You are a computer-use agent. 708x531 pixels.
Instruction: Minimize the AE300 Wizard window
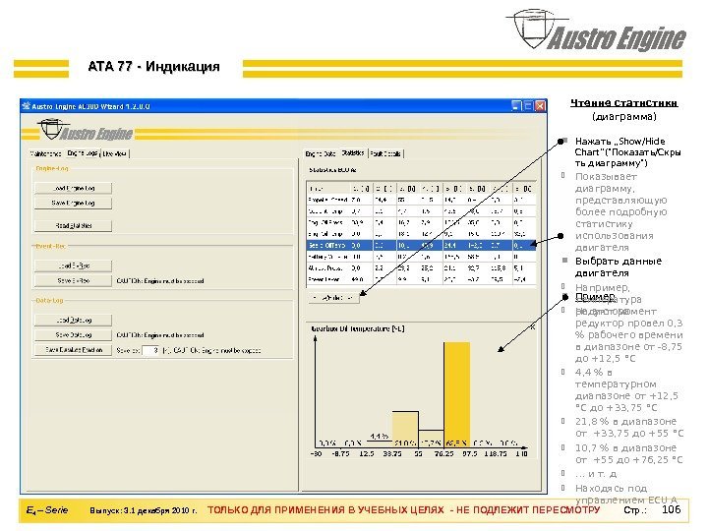[516, 106]
